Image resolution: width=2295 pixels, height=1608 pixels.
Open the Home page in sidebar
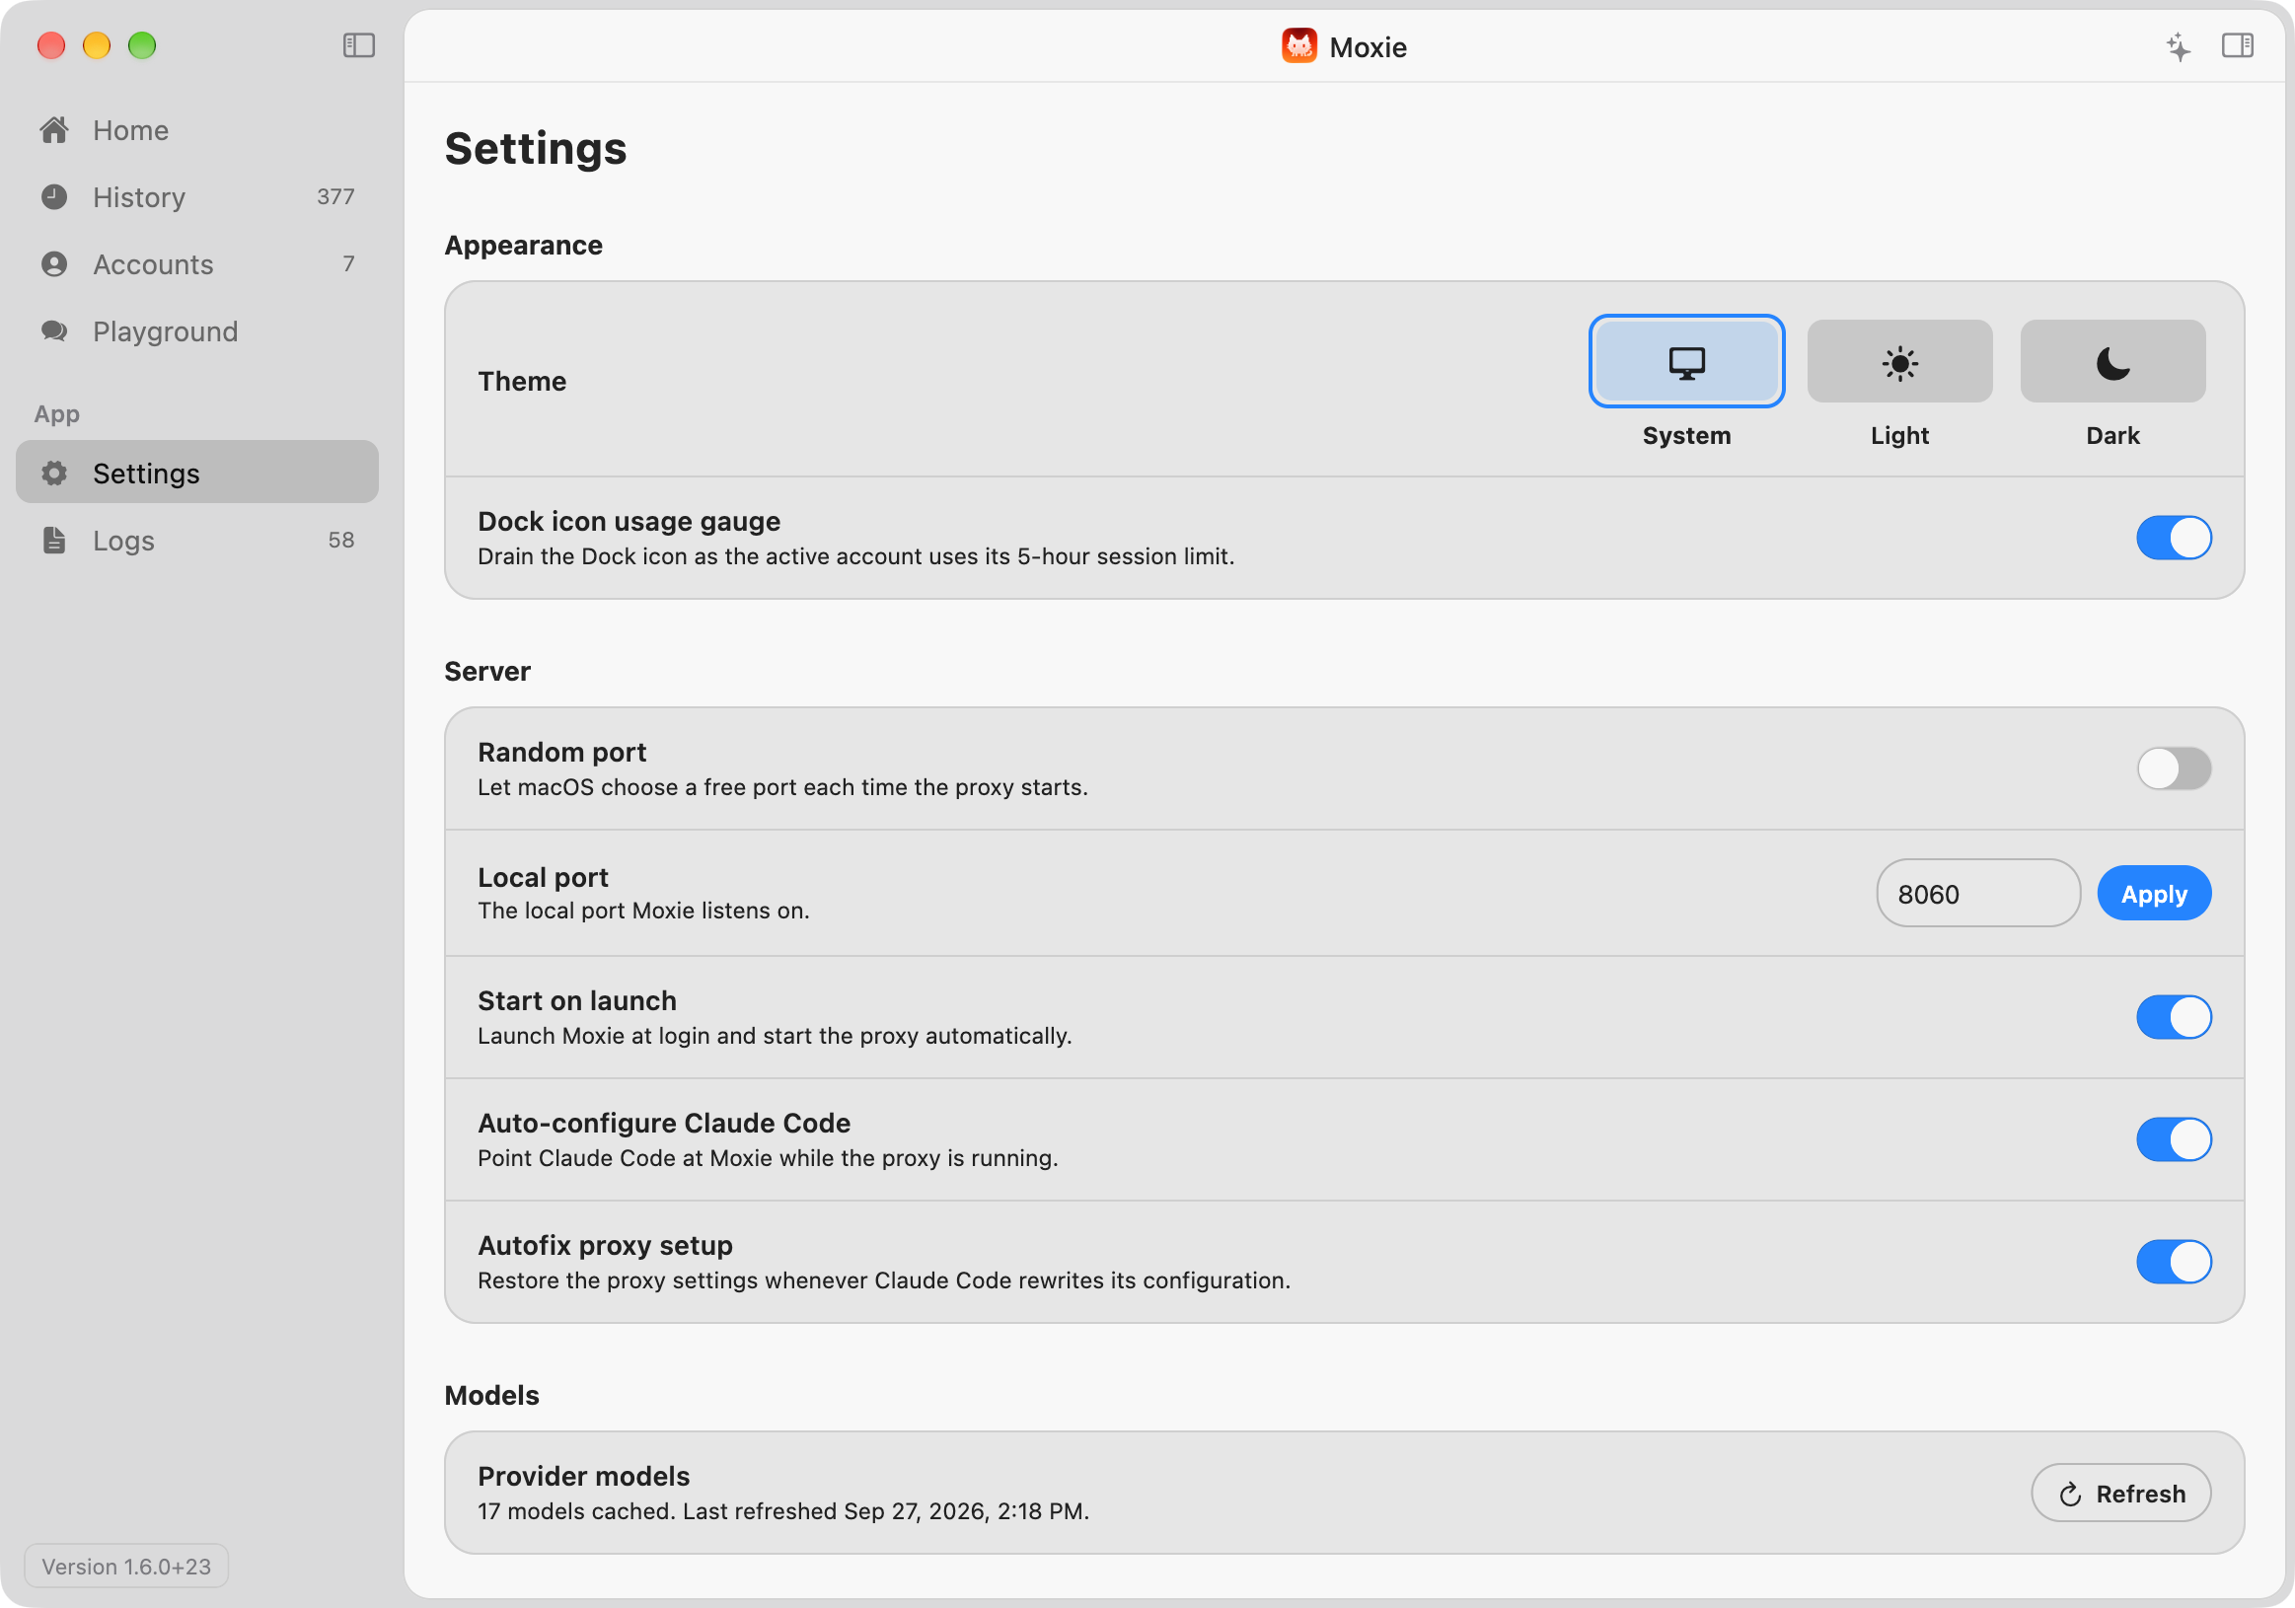pos(197,130)
